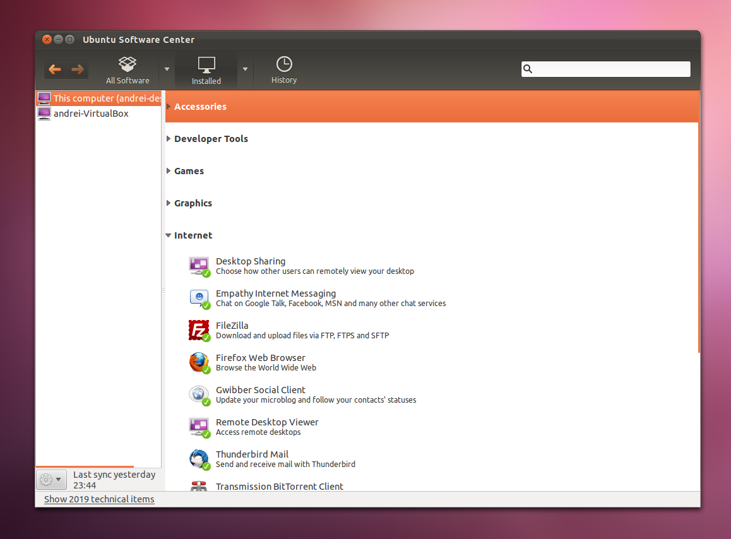The height and width of the screenshot is (539, 731).
Task: Open the All Software dropdown arrow
Action: pyautogui.click(x=167, y=69)
